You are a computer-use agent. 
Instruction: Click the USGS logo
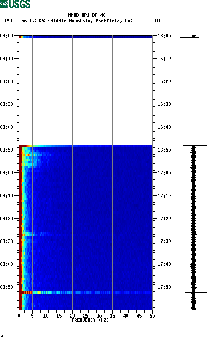15,4
